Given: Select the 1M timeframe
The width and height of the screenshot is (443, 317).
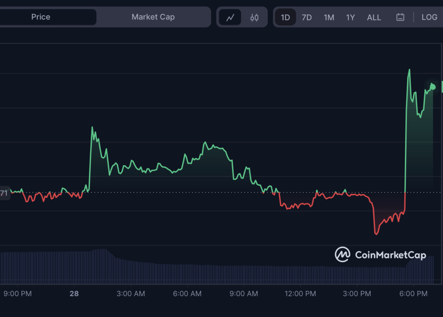Looking at the screenshot, I should click(329, 17).
